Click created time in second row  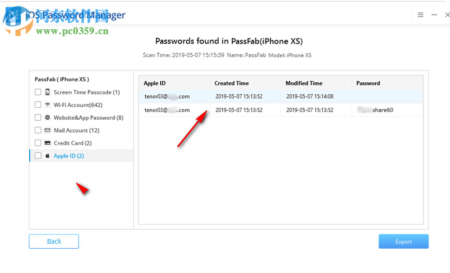pos(239,110)
